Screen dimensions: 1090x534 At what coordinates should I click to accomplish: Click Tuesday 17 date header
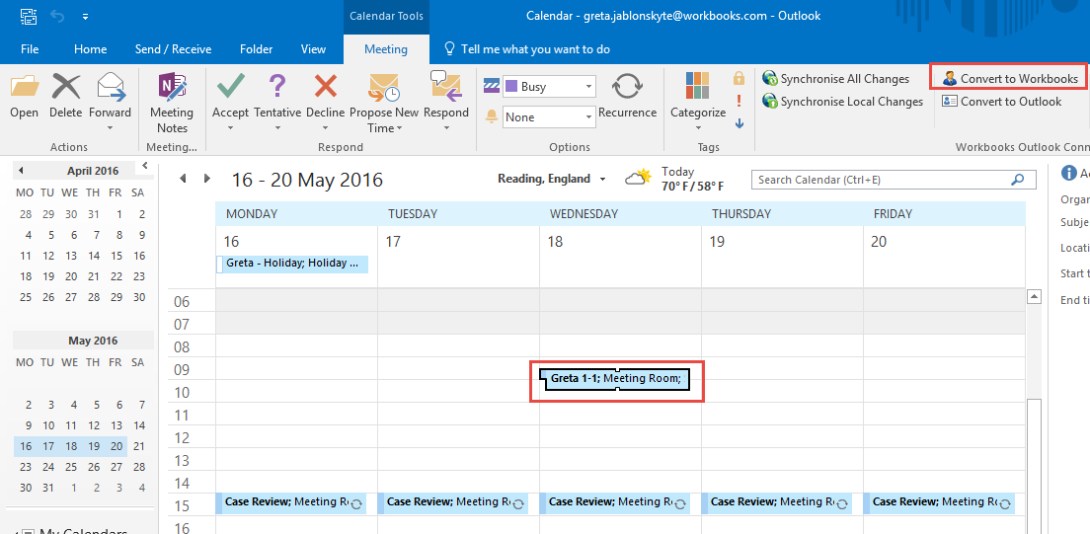point(394,242)
